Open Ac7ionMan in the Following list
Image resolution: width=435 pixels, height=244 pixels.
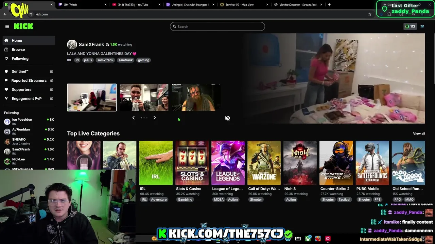(x=29, y=131)
